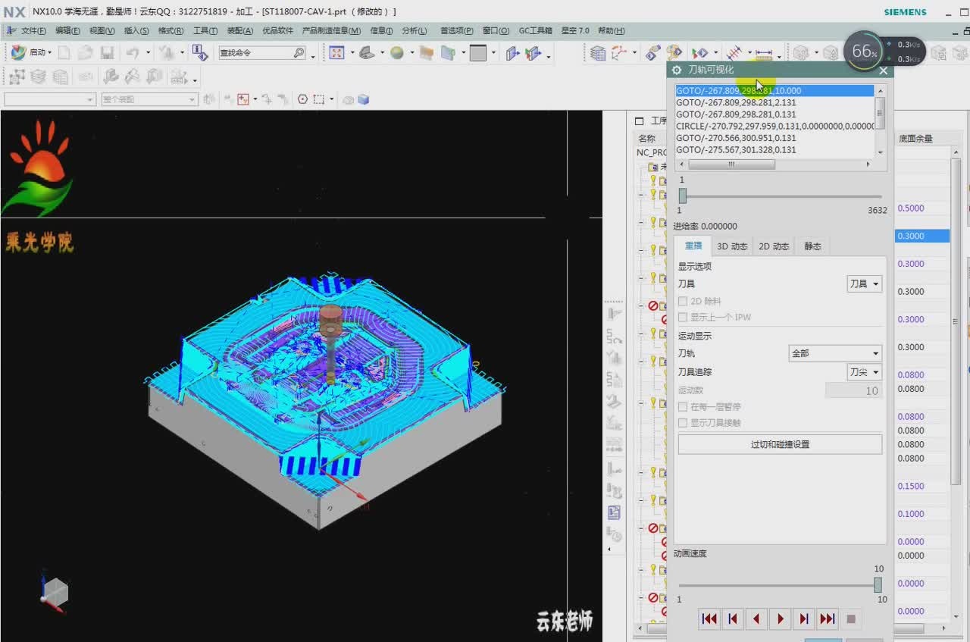Click the tool path position slider handle
970x642 pixels.
(682, 196)
